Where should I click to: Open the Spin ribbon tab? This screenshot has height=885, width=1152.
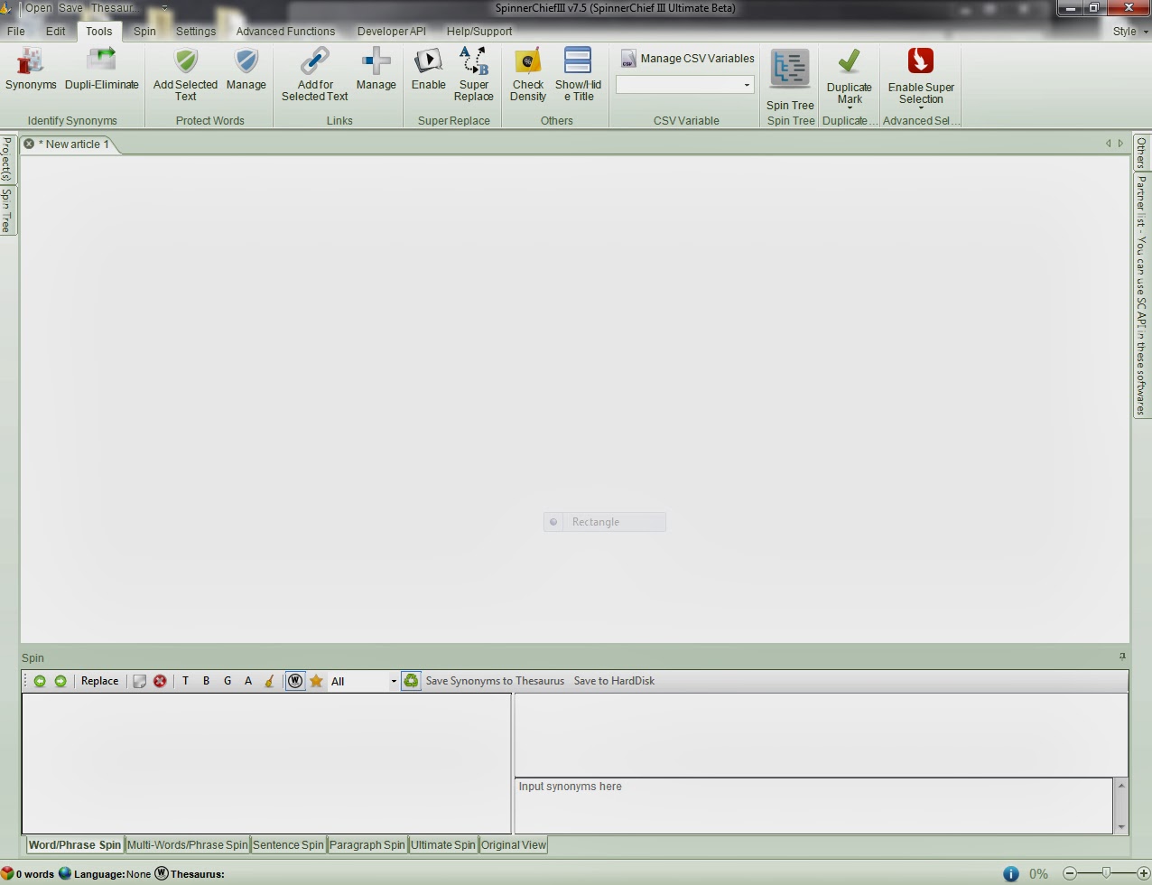point(144,31)
